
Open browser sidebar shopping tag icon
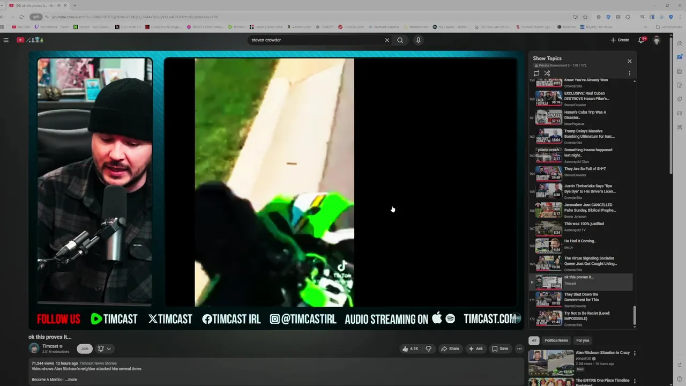(x=680, y=99)
